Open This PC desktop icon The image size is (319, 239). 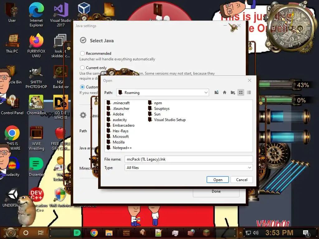[12, 44]
